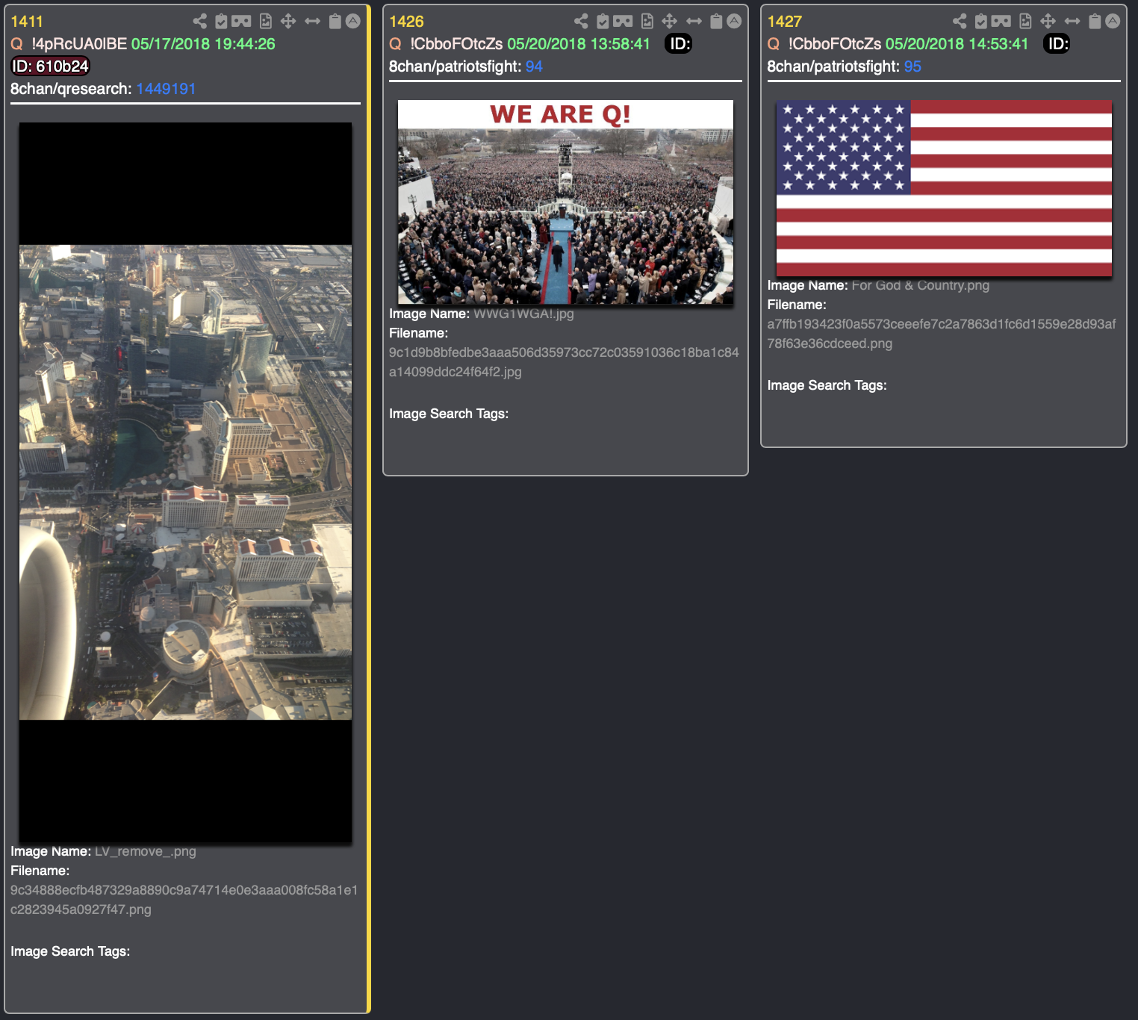Click Image Search Tags on post 1427
This screenshot has width=1138, height=1020.
point(827,385)
